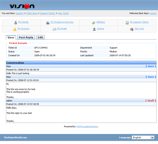Open the WHMCompleteSolution link
The width and height of the screenshot is (158, 144).
tap(87, 126)
